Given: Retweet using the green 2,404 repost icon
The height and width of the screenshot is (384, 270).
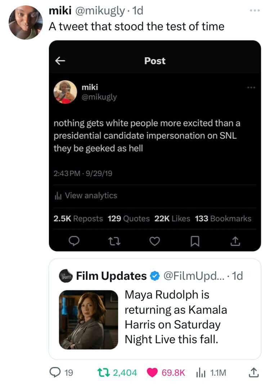Looking at the screenshot, I should click(x=104, y=372).
